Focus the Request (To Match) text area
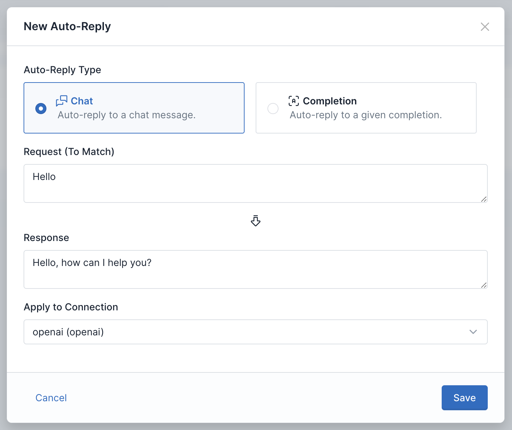The width and height of the screenshot is (512, 430). coord(256,183)
